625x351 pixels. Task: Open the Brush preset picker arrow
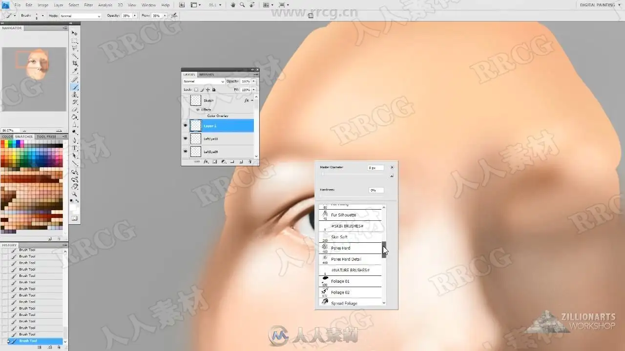(x=42, y=16)
